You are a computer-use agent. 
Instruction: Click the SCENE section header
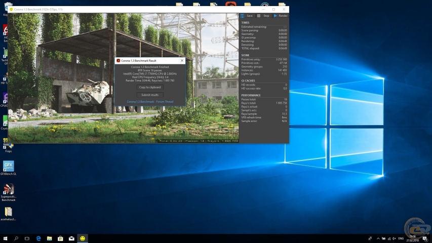[x=245, y=55]
